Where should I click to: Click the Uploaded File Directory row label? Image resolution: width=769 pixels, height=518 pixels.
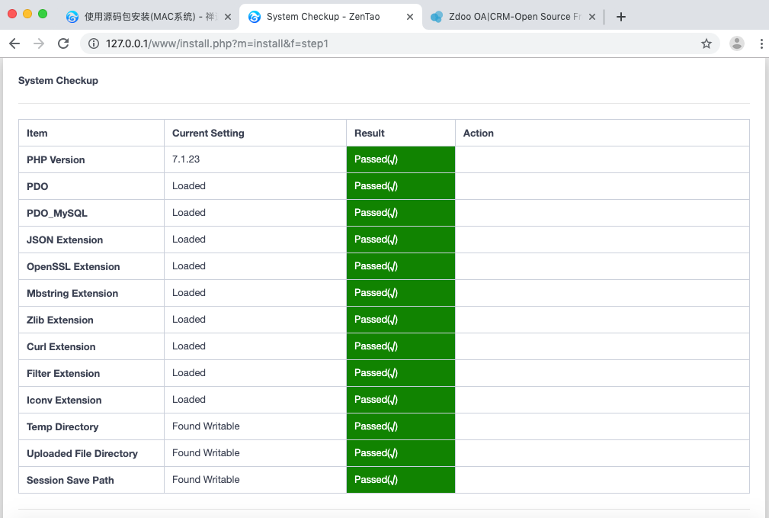coord(82,453)
